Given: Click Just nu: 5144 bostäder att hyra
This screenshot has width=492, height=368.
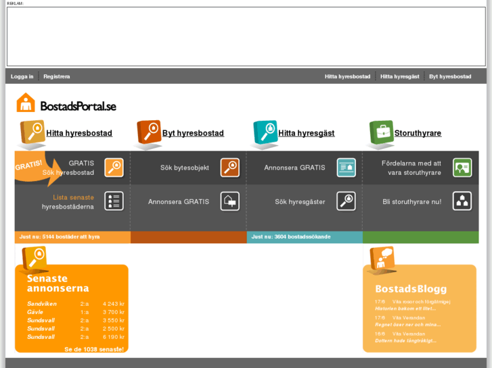Looking at the screenshot, I should [60, 237].
